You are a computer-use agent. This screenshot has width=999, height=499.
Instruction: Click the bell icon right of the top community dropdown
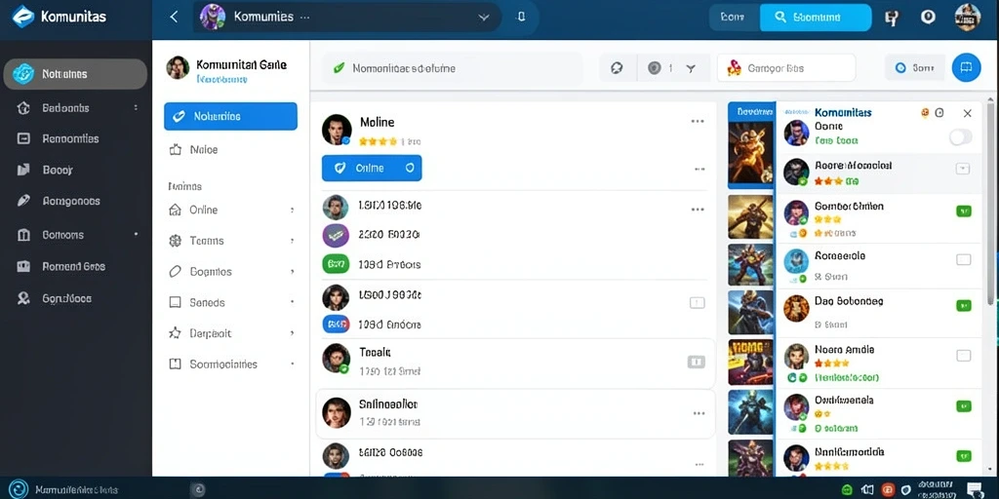pos(521,18)
